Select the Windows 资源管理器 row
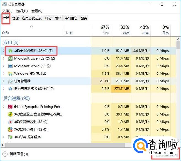The width and height of the screenshot is (181, 161). click(x=88, y=74)
